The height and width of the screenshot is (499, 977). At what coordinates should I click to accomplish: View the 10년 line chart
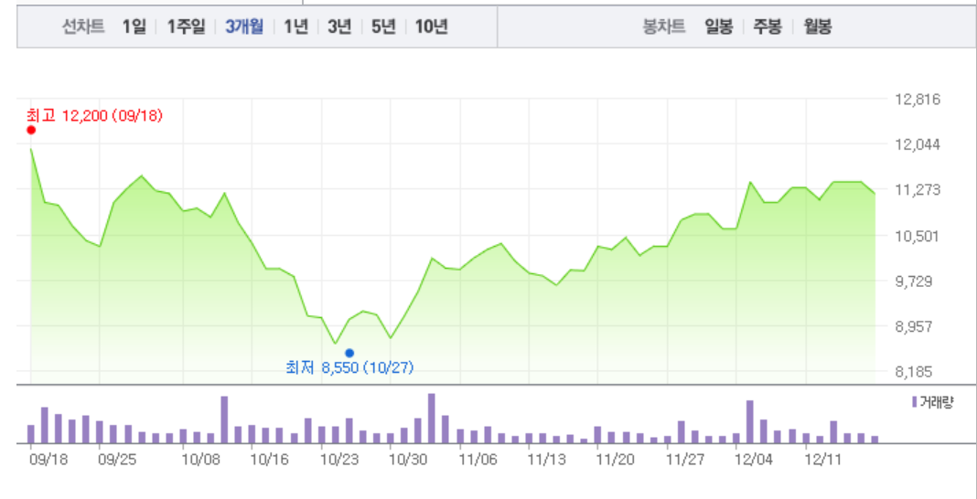click(431, 27)
